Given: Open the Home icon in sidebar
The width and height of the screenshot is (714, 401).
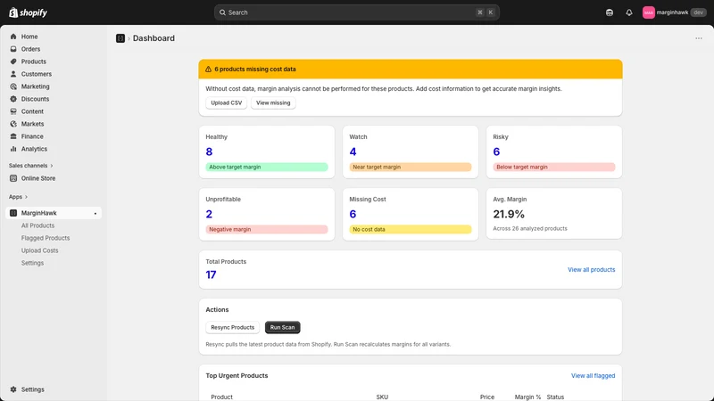Looking at the screenshot, I should tap(13, 37).
